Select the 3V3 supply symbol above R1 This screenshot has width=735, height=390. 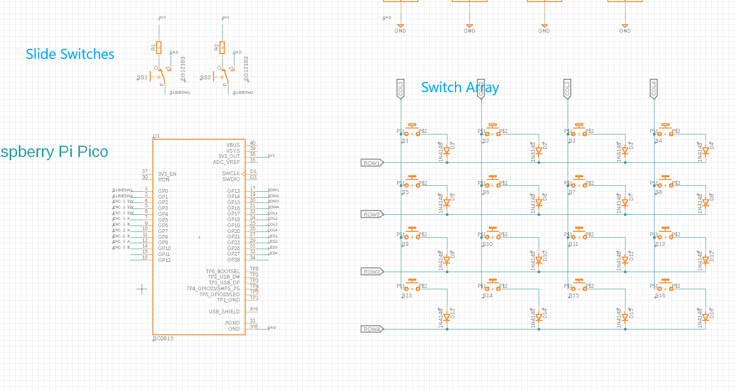point(158,19)
